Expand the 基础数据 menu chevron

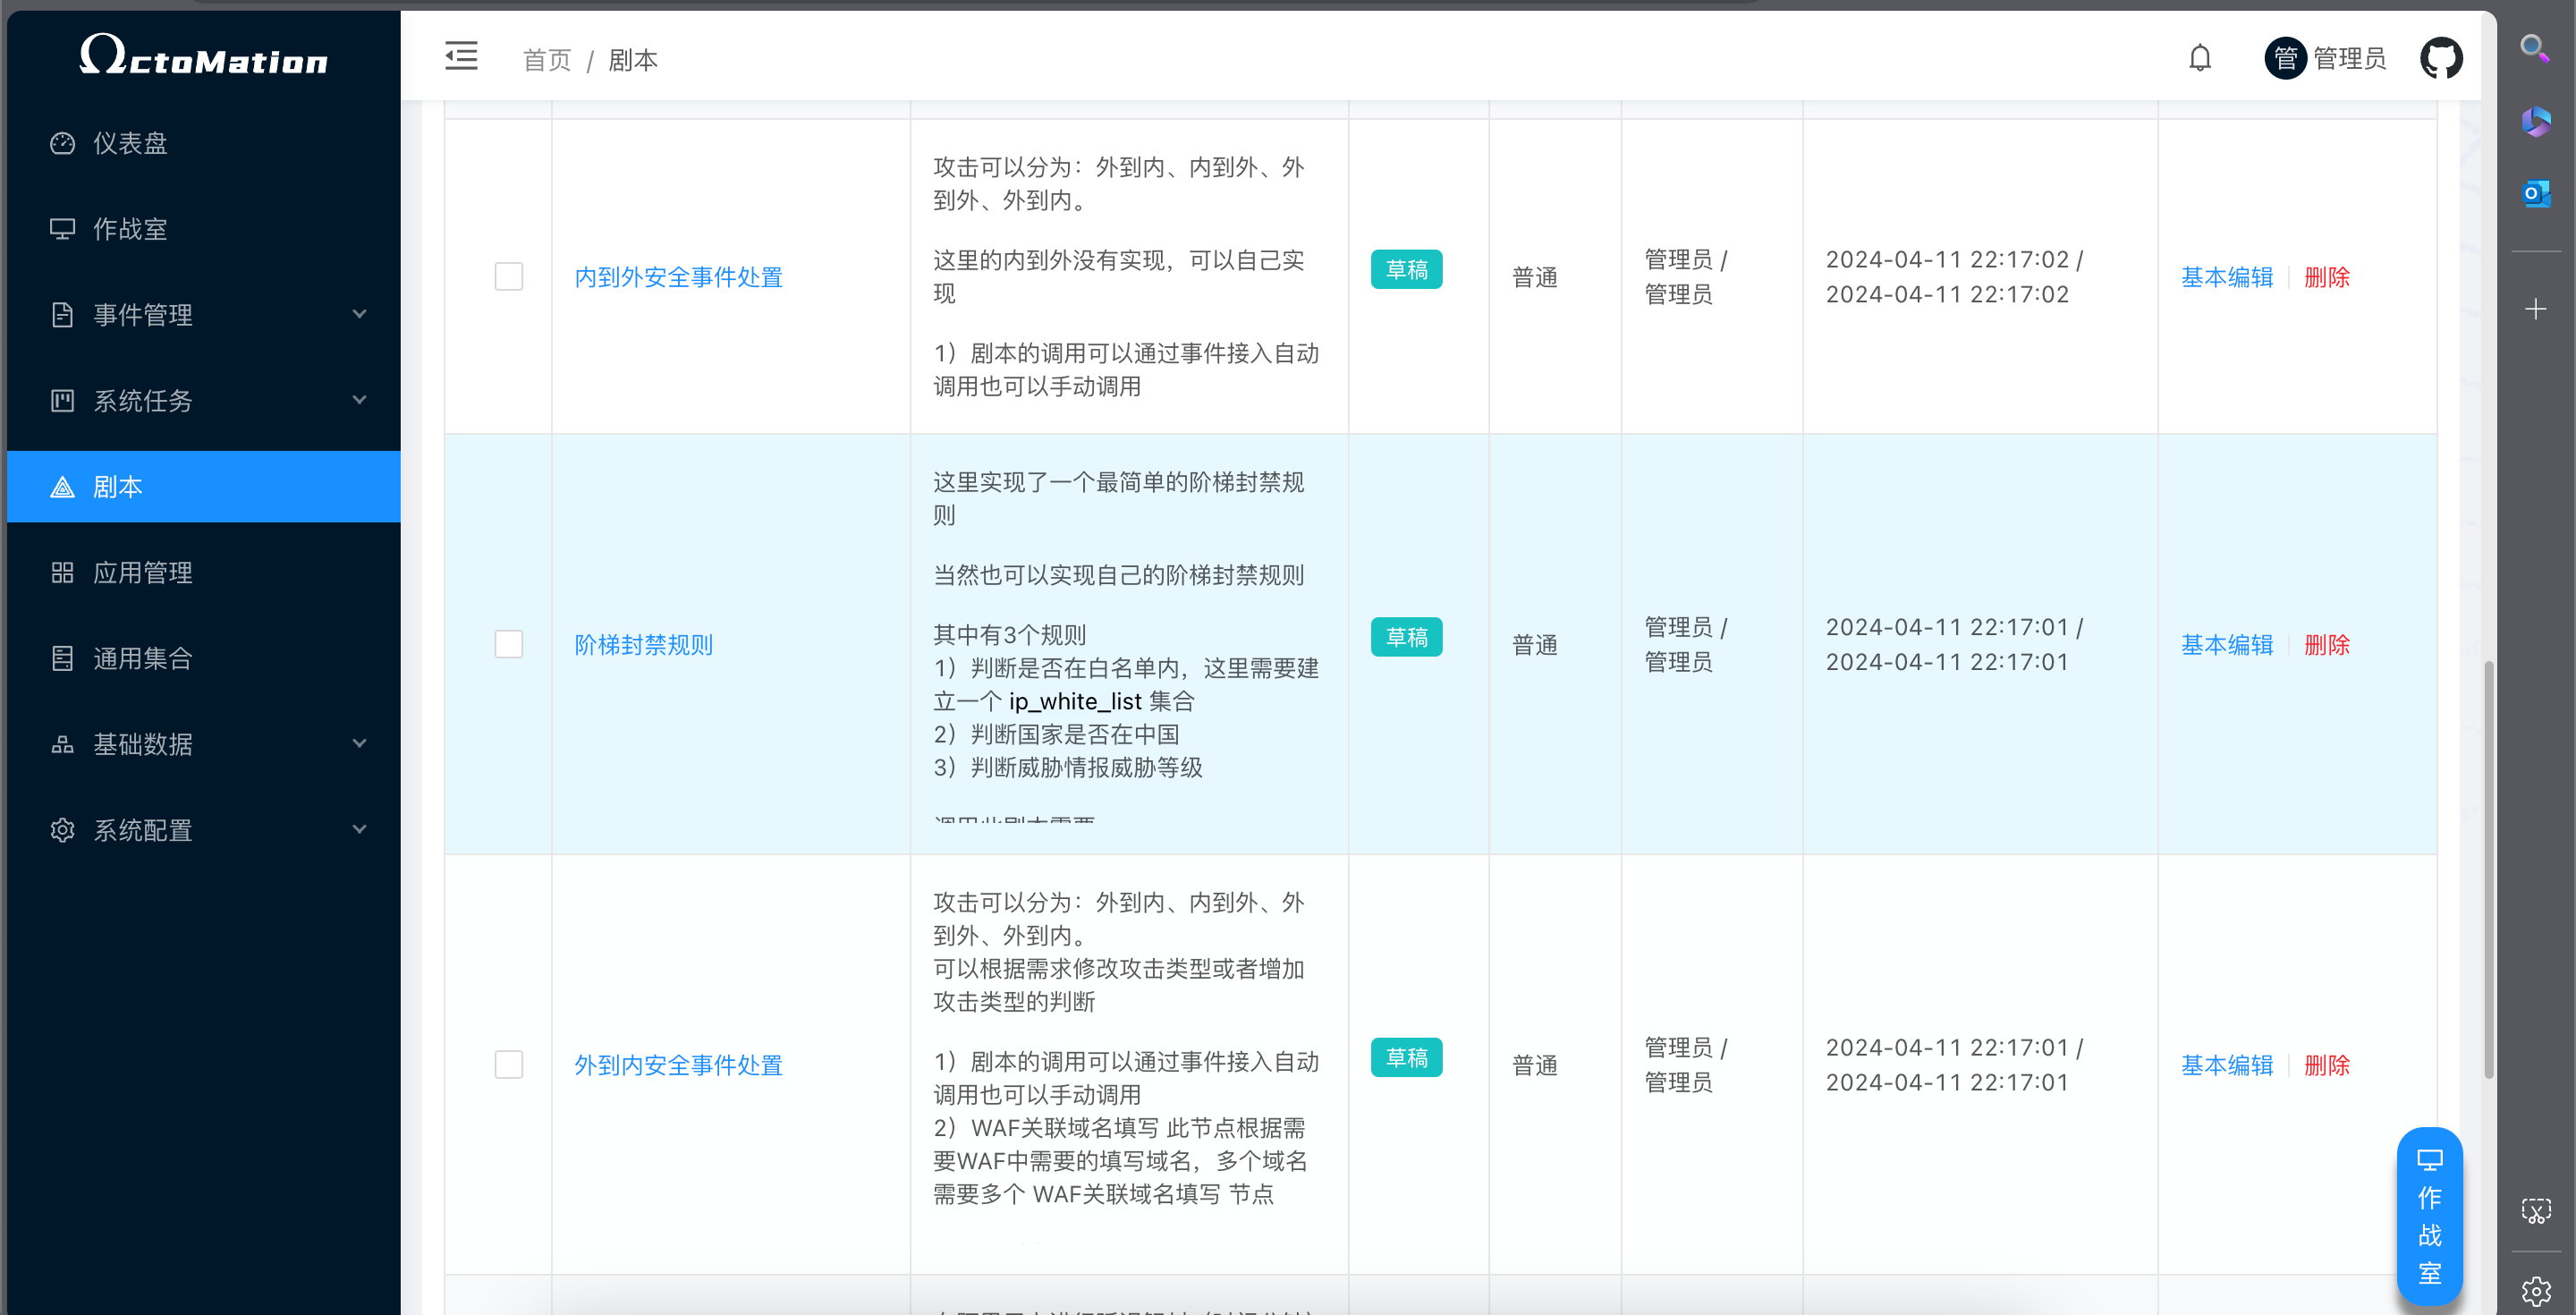coord(359,743)
